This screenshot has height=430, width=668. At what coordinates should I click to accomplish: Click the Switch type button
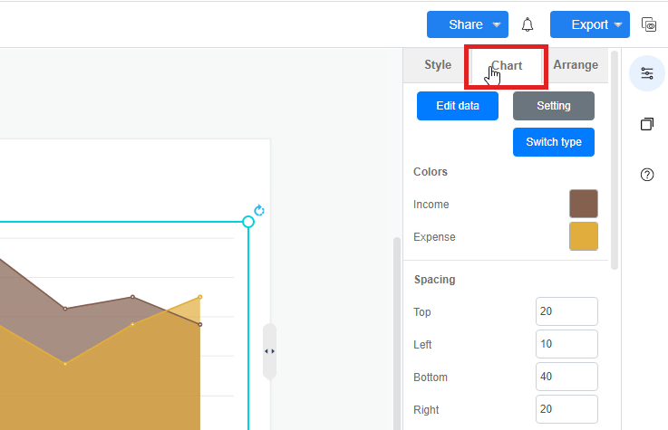[x=554, y=142]
